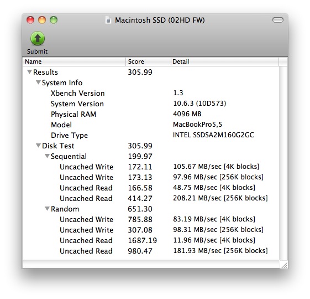Click the yellow minimize window button

coord(42,20)
